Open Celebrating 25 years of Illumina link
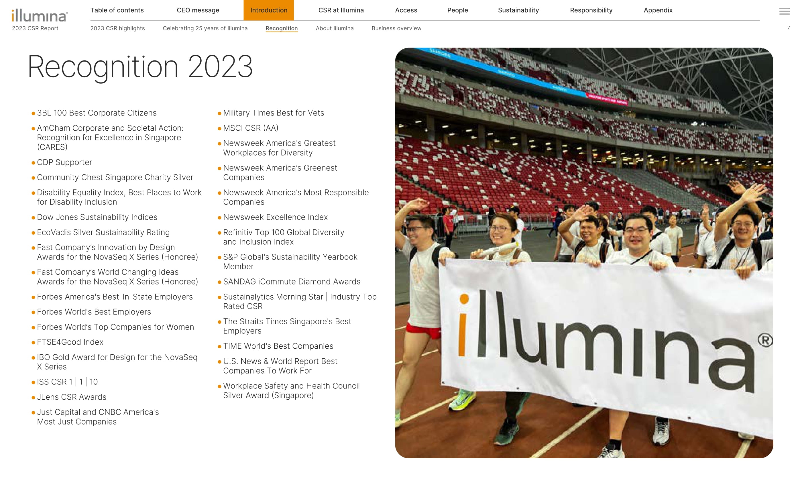The image size is (802, 487). pos(205,28)
